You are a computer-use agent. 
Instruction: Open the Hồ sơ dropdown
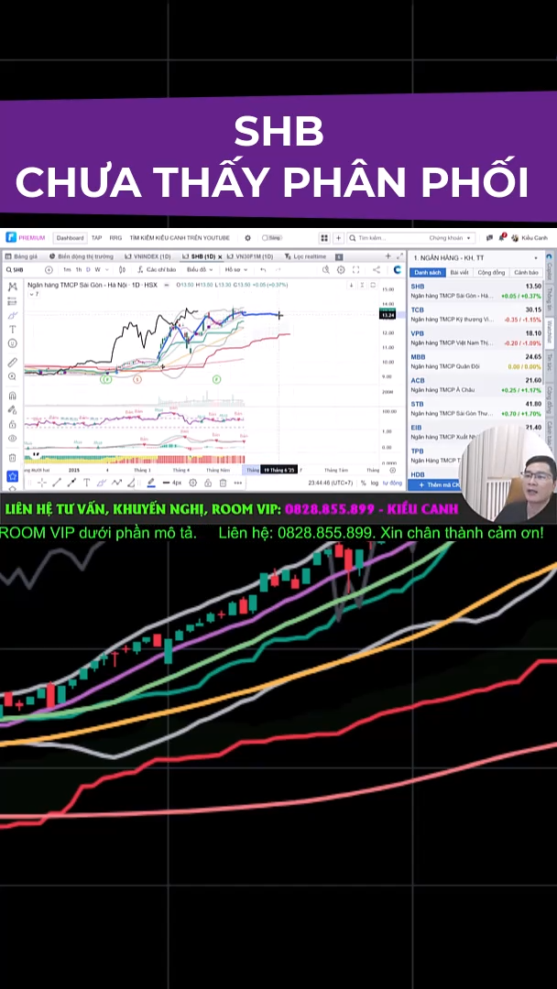(235, 269)
